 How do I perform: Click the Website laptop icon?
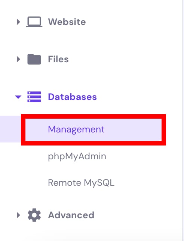pyautogui.click(x=34, y=22)
